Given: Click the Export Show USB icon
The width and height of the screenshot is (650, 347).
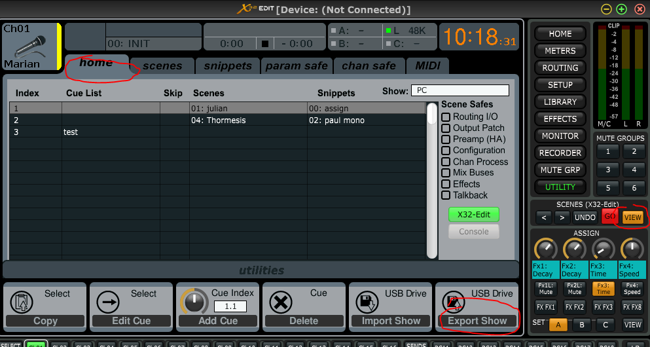Looking at the screenshot, I should tap(453, 302).
